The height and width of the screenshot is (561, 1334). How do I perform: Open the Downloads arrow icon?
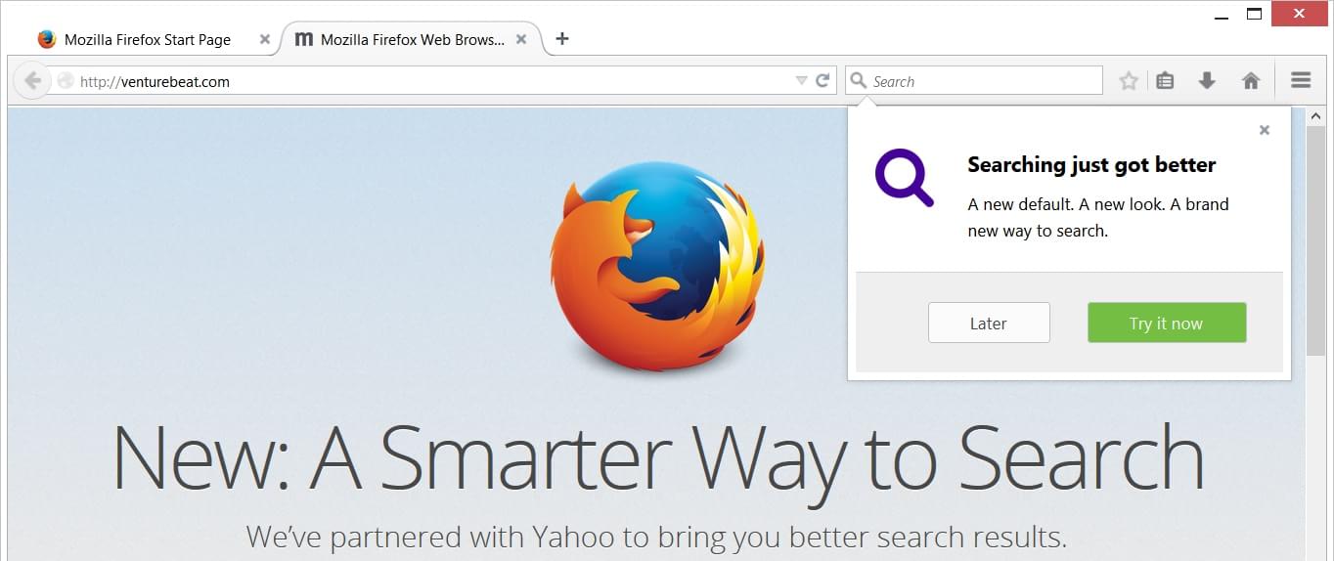[x=1207, y=81]
